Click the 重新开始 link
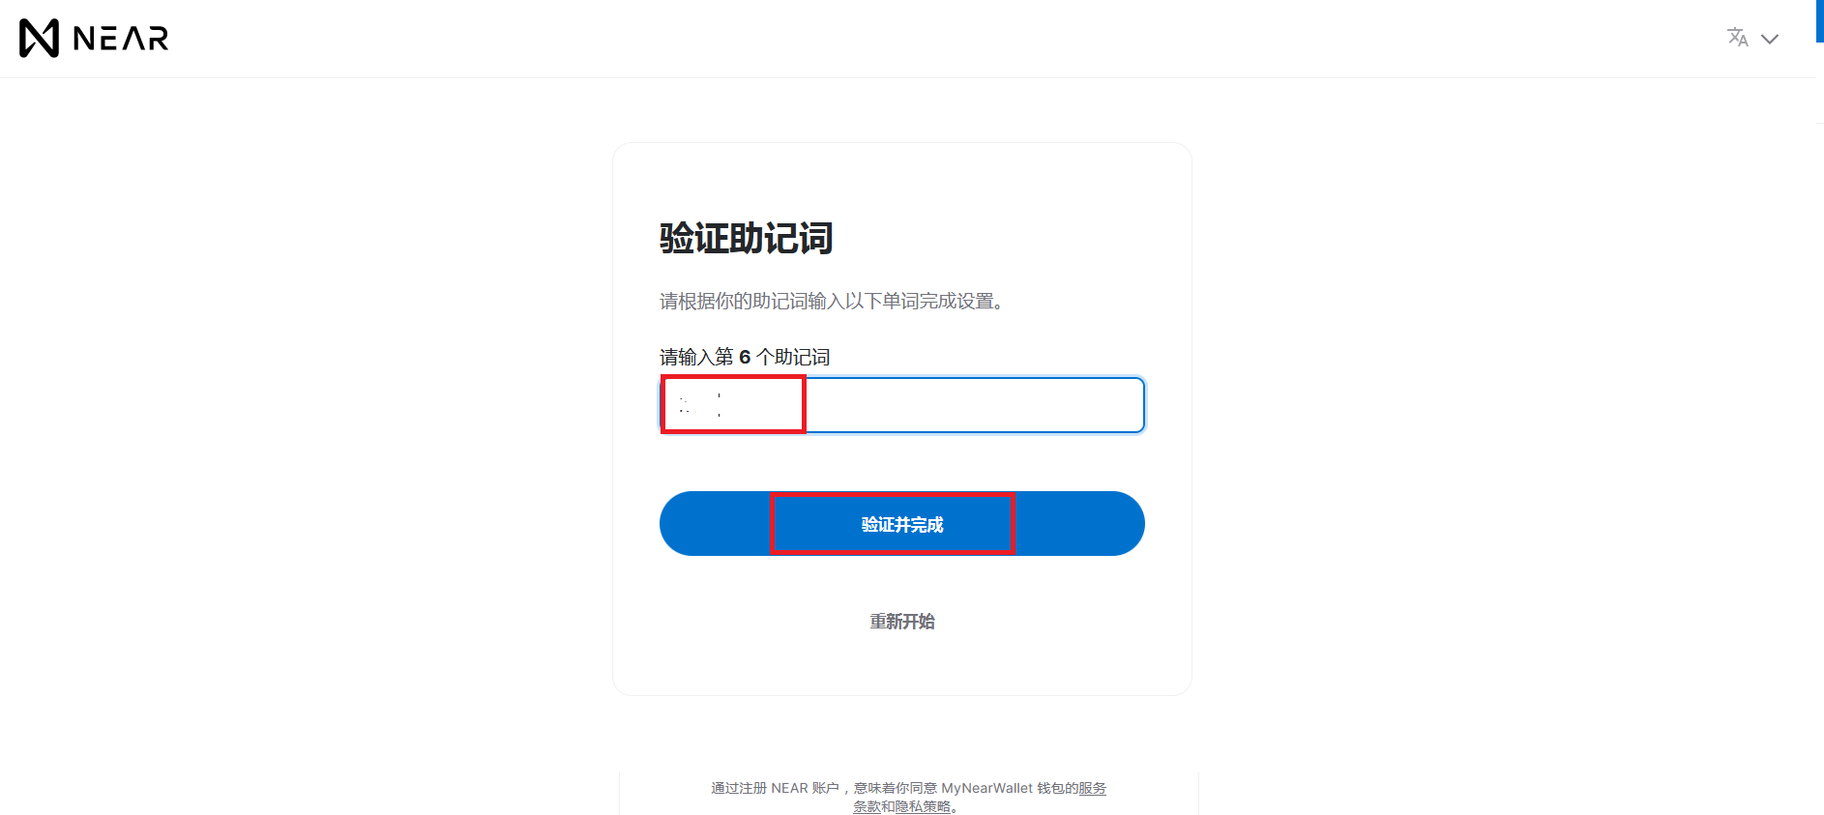Viewport: 1824px width, 815px height. (902, 622)
